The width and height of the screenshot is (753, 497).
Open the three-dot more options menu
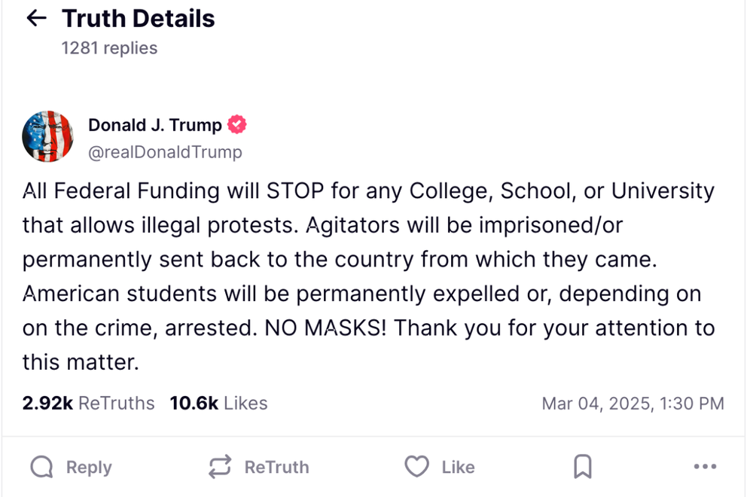pyautogui.click(x=705, y=468)
